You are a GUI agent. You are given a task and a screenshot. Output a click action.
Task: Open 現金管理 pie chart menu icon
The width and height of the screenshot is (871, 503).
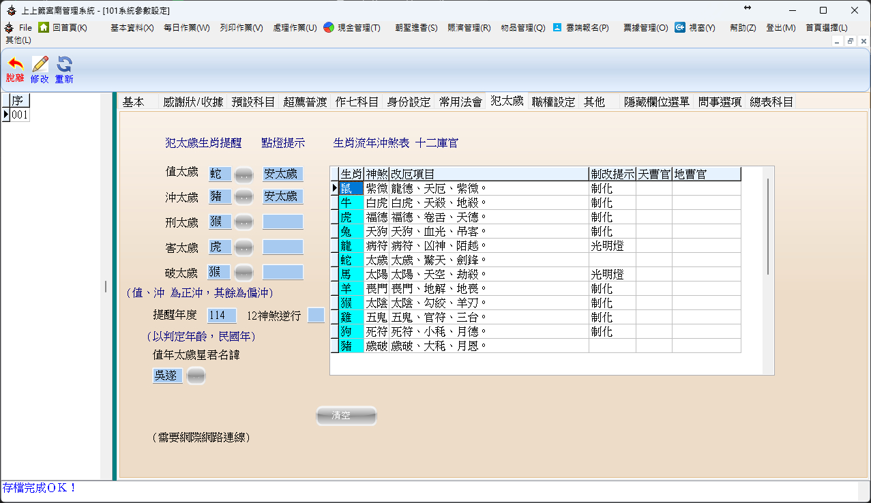[x=329, y=28]
